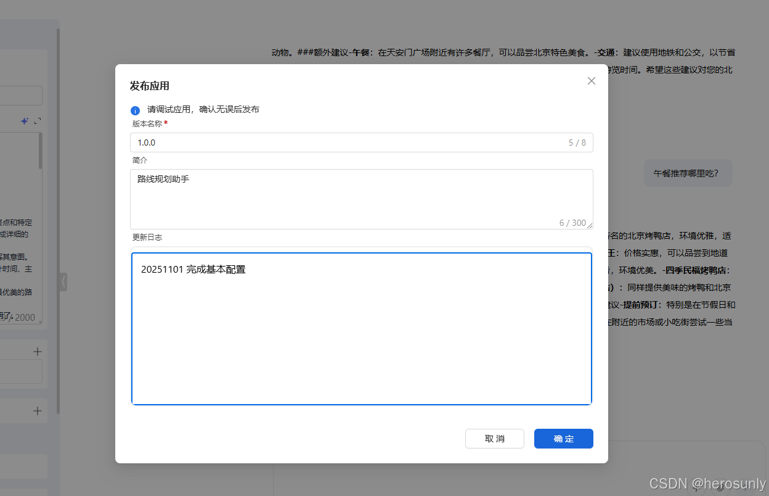The width and height of the screenshot is (769, 496).
Task: Click the blue info icon beside 请调试应用
Action: click(x=135, y=110)
